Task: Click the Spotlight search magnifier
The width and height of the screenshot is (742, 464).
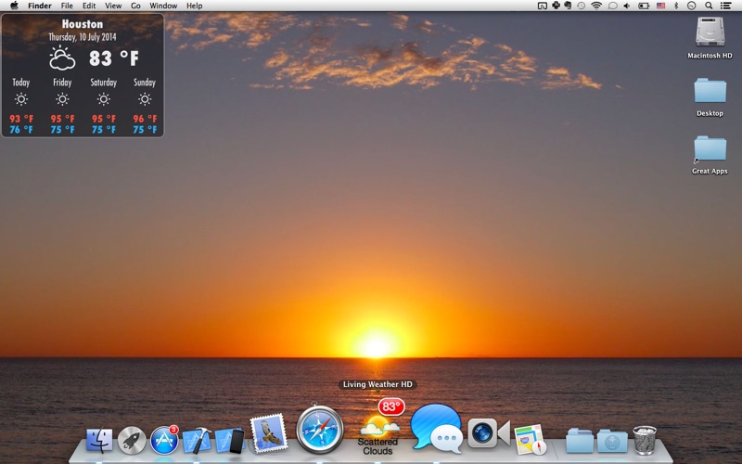Action: [709, 6]
